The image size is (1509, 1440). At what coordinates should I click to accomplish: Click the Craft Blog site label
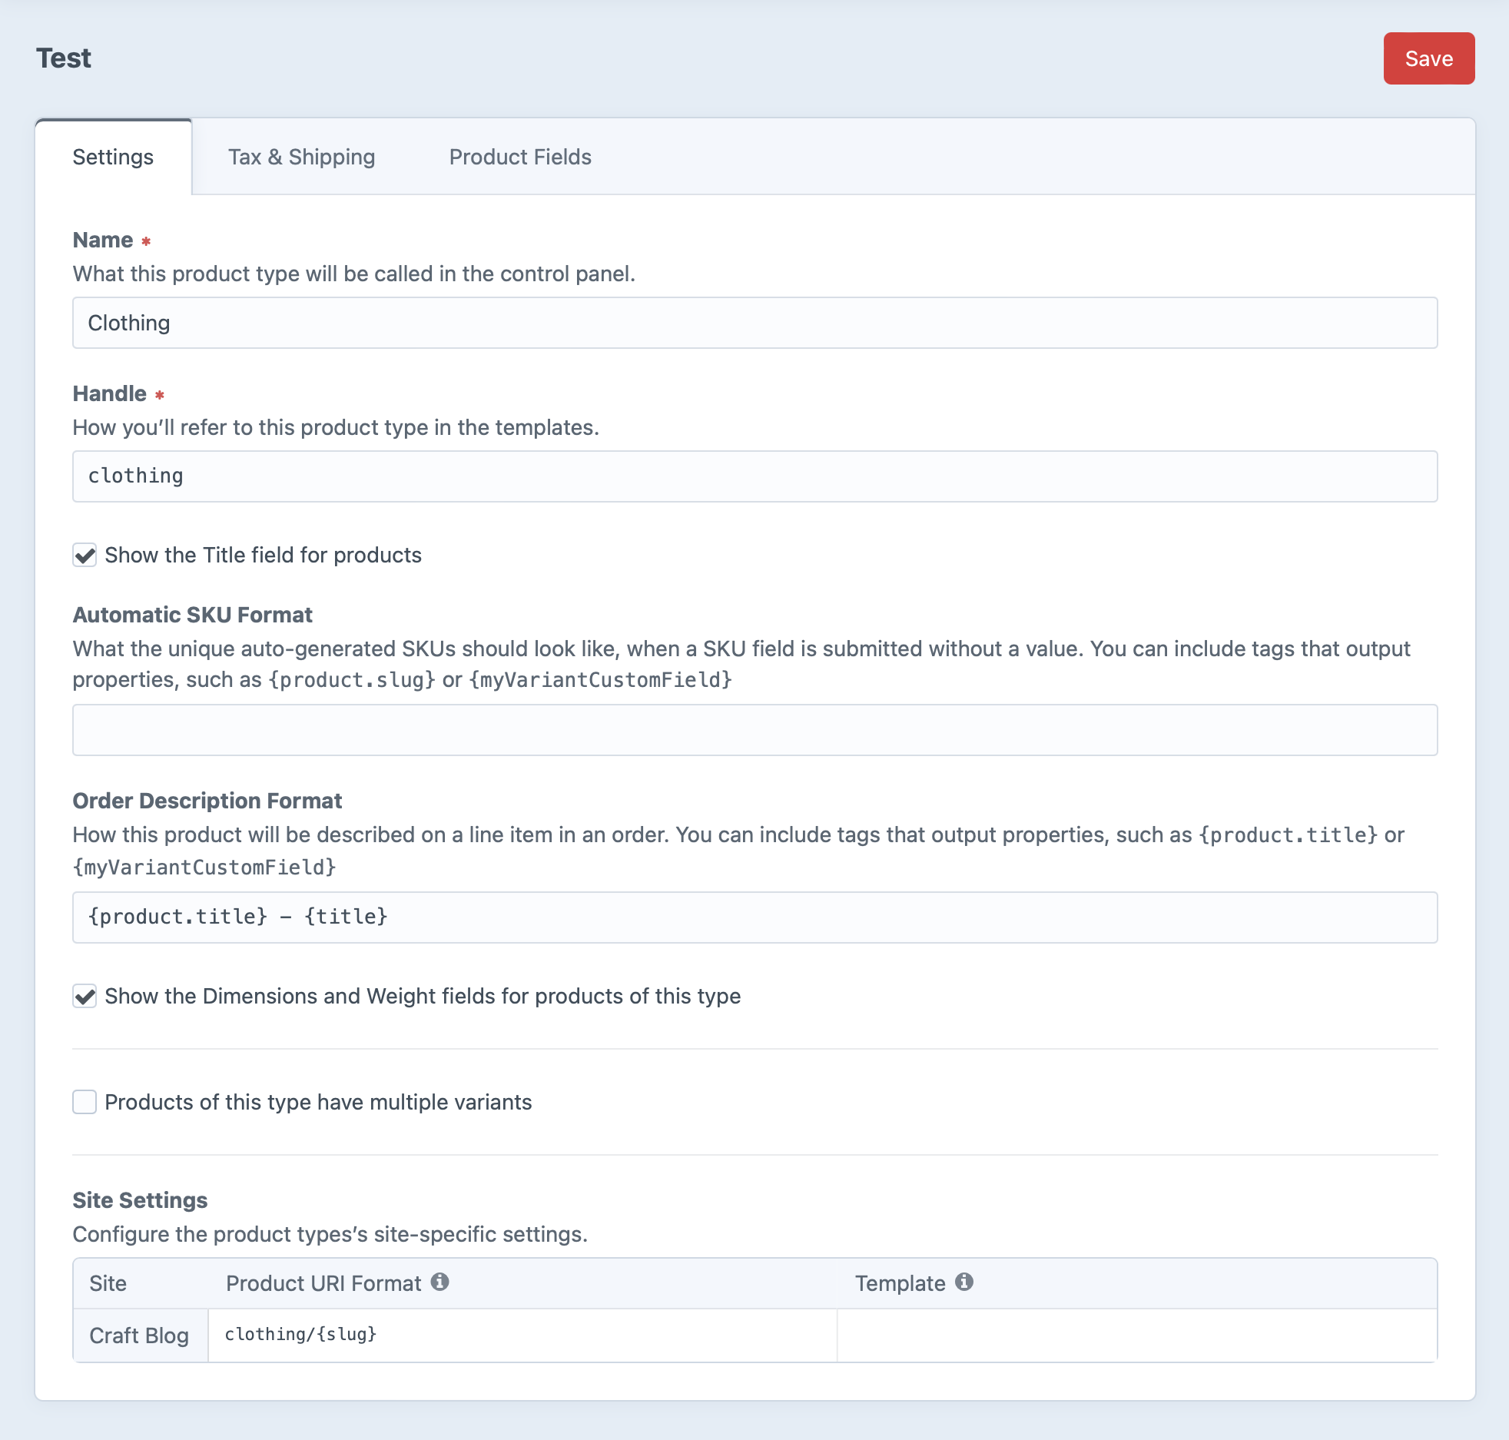coord(139,1335)
